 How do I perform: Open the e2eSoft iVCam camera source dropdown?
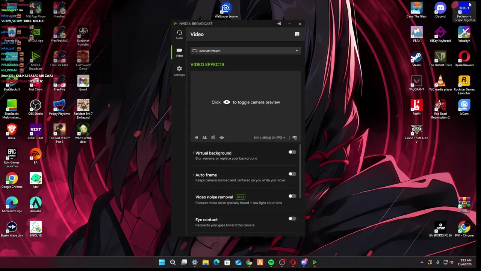pos(245,51)
